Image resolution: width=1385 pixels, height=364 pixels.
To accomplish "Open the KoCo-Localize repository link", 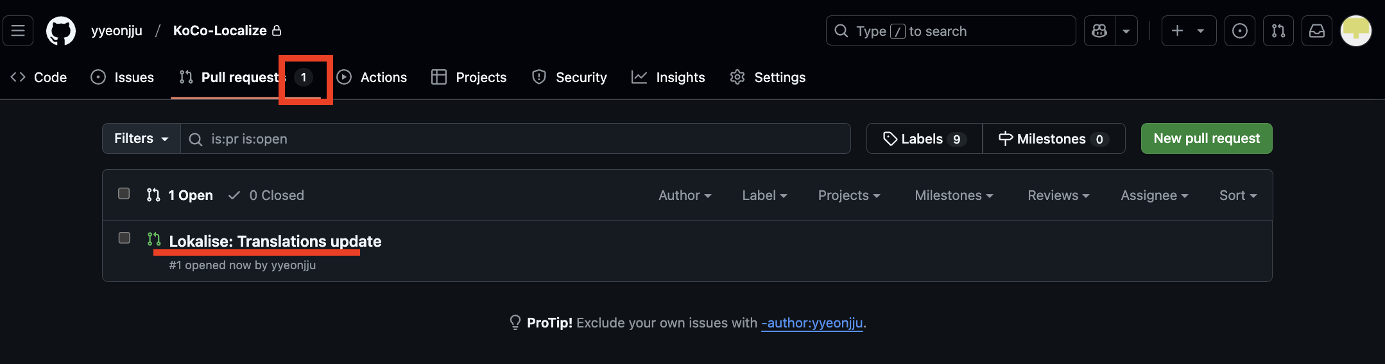I will point(220,31).
